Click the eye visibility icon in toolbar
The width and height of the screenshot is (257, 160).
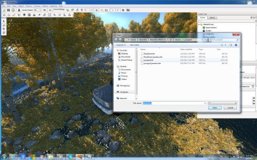tap(45, 10)
